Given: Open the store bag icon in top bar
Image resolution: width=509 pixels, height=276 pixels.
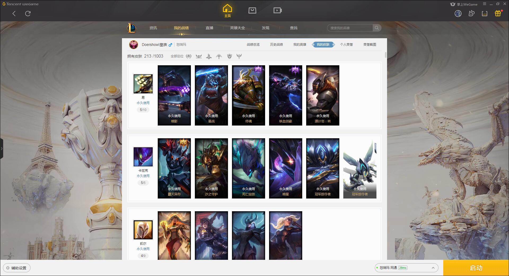Looking at the screenshot, I should click(x=252, y=10).
